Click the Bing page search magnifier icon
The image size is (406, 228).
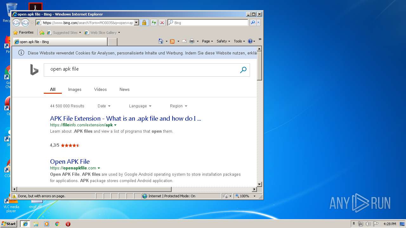[x=243, y=70]
